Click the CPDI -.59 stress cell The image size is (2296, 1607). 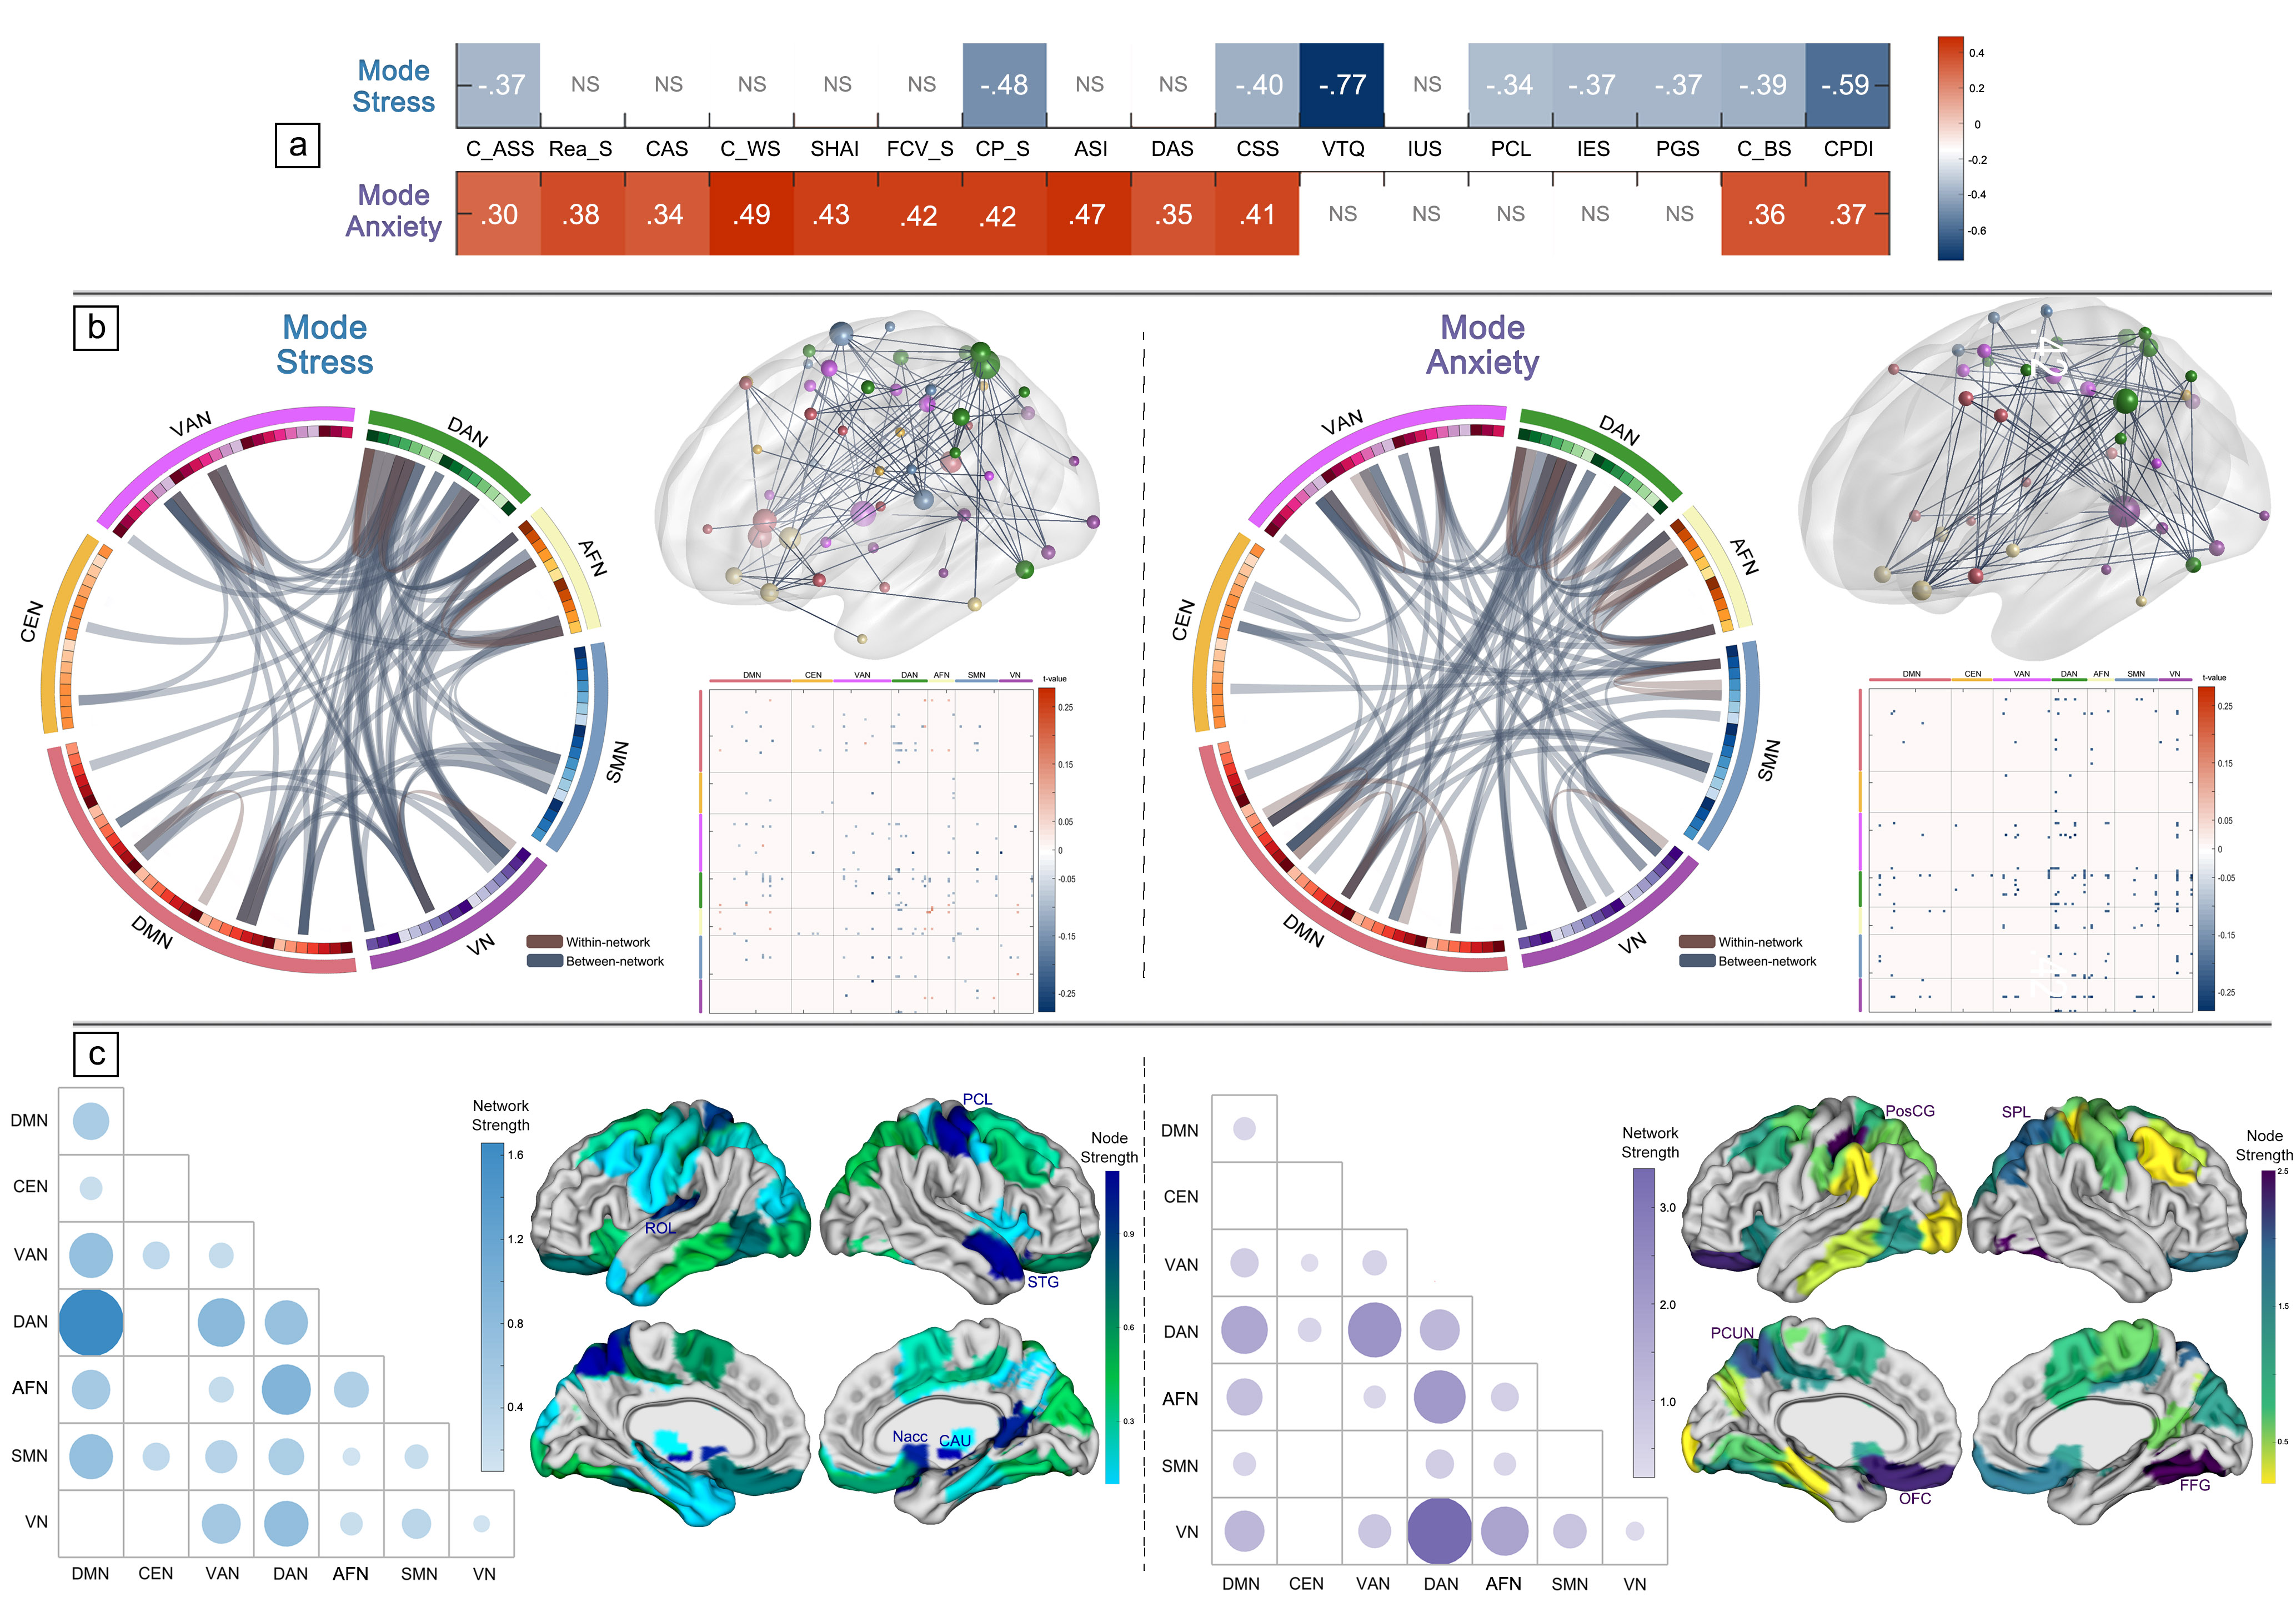[1846, 85]
